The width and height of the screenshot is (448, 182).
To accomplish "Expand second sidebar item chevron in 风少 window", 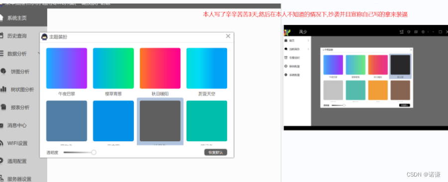I will (308, 49).
